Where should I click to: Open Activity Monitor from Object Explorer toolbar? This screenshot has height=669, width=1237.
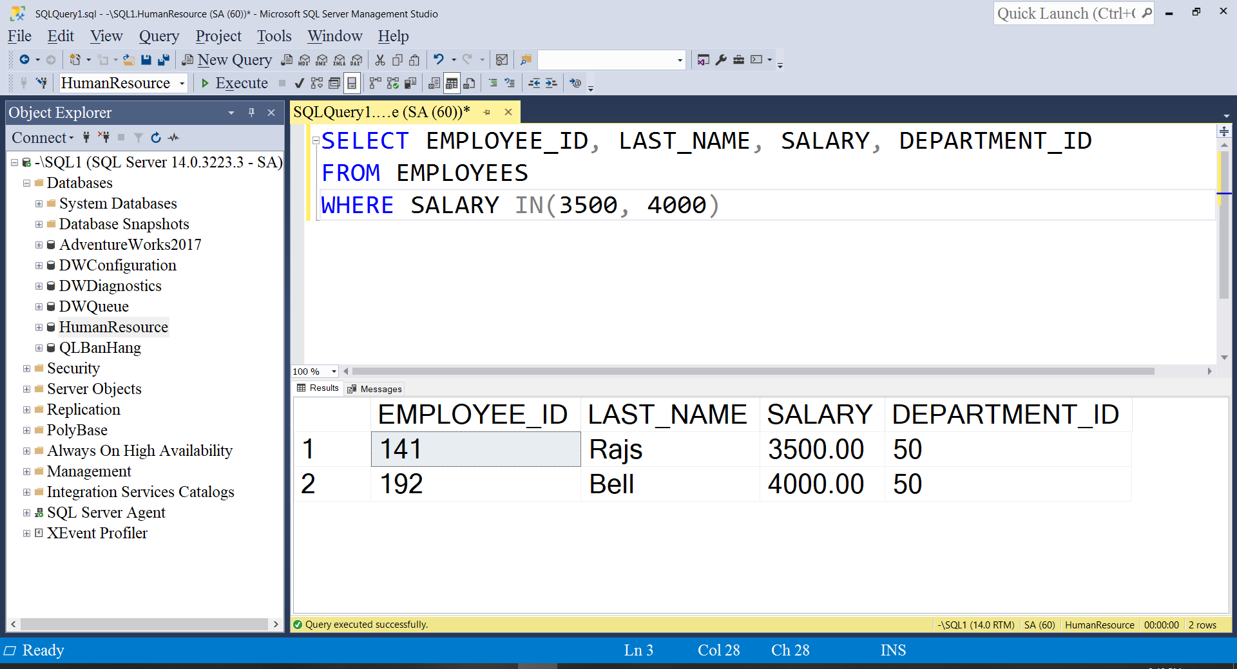(173, 138)
